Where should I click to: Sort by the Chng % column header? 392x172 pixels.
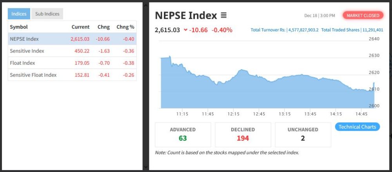(x=125, y=27)
